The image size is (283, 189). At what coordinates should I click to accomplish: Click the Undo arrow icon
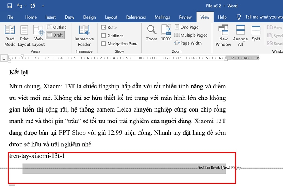pos(20,6)
